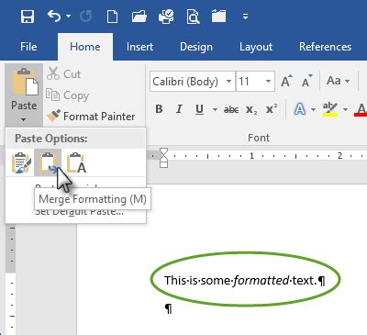This screenshot has width=367, height=335.
Task: Open the Layout tab
Action: 256,47
